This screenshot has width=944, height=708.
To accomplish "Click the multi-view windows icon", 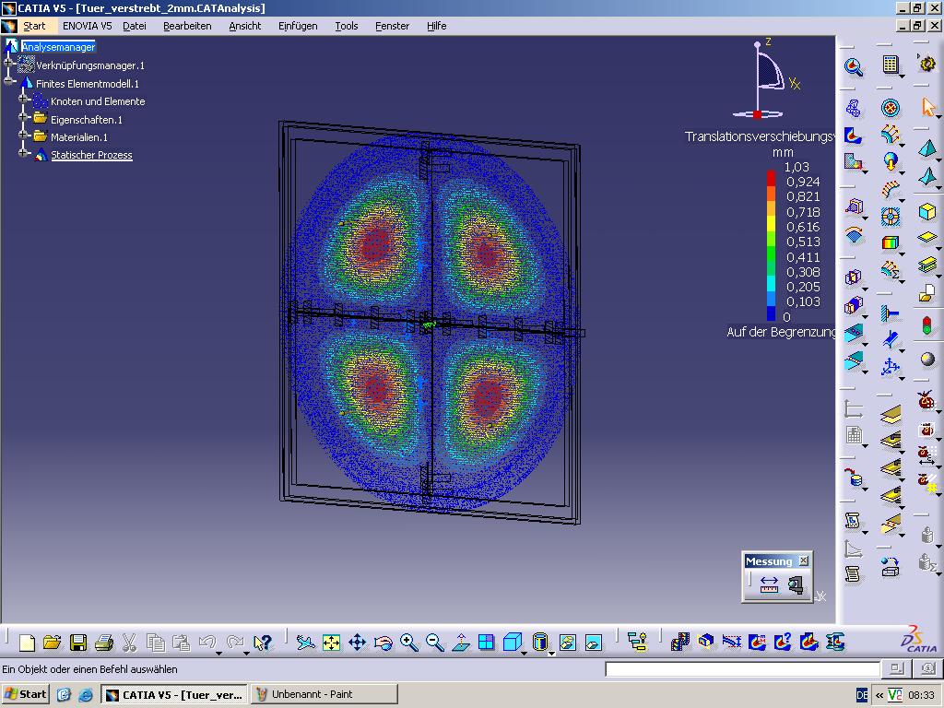I will (487, 643).
